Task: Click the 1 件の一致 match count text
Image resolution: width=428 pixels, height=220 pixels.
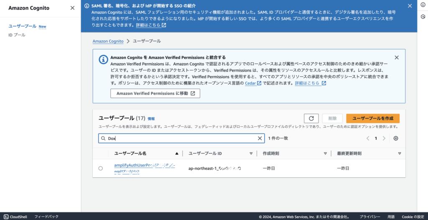Action: tap(278, 138)
